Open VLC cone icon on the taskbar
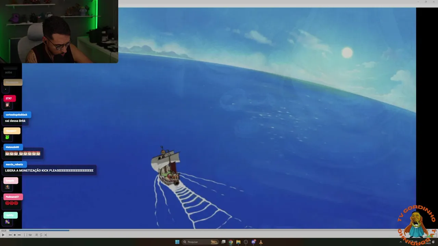The height and width of the screenshot is (246, 438). (261, 242)
